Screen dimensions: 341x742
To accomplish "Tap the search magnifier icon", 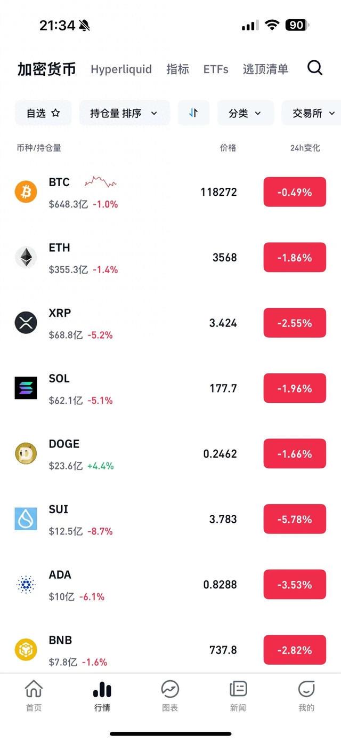I will [x=315, y=68].
